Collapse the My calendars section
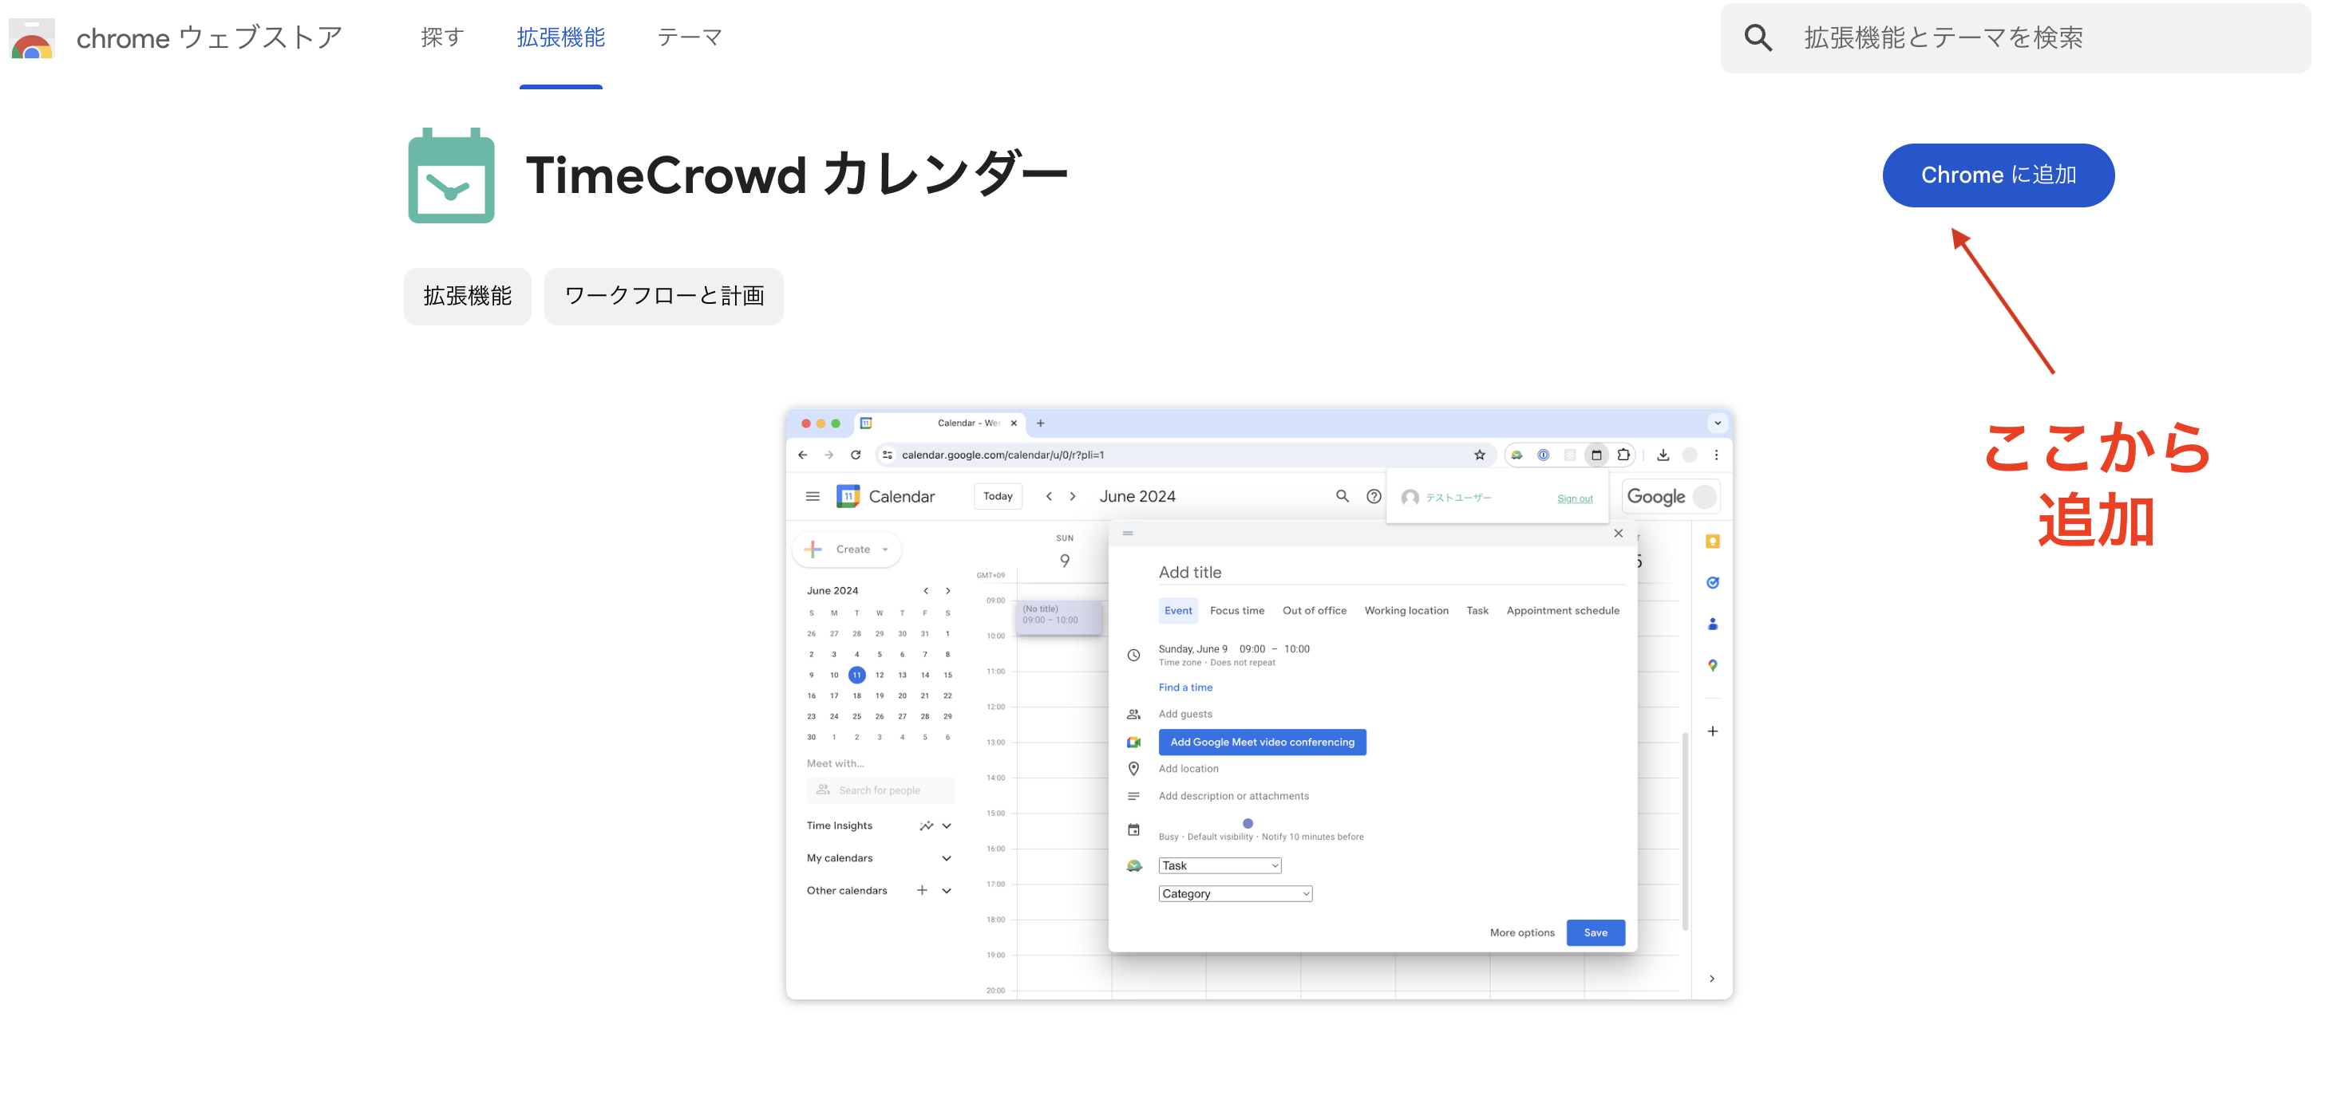The image size is (2345, 1115). coord(947,857)
